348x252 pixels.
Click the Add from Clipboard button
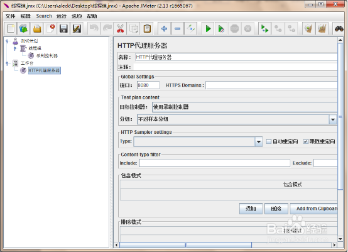click(x=314, y=209)
